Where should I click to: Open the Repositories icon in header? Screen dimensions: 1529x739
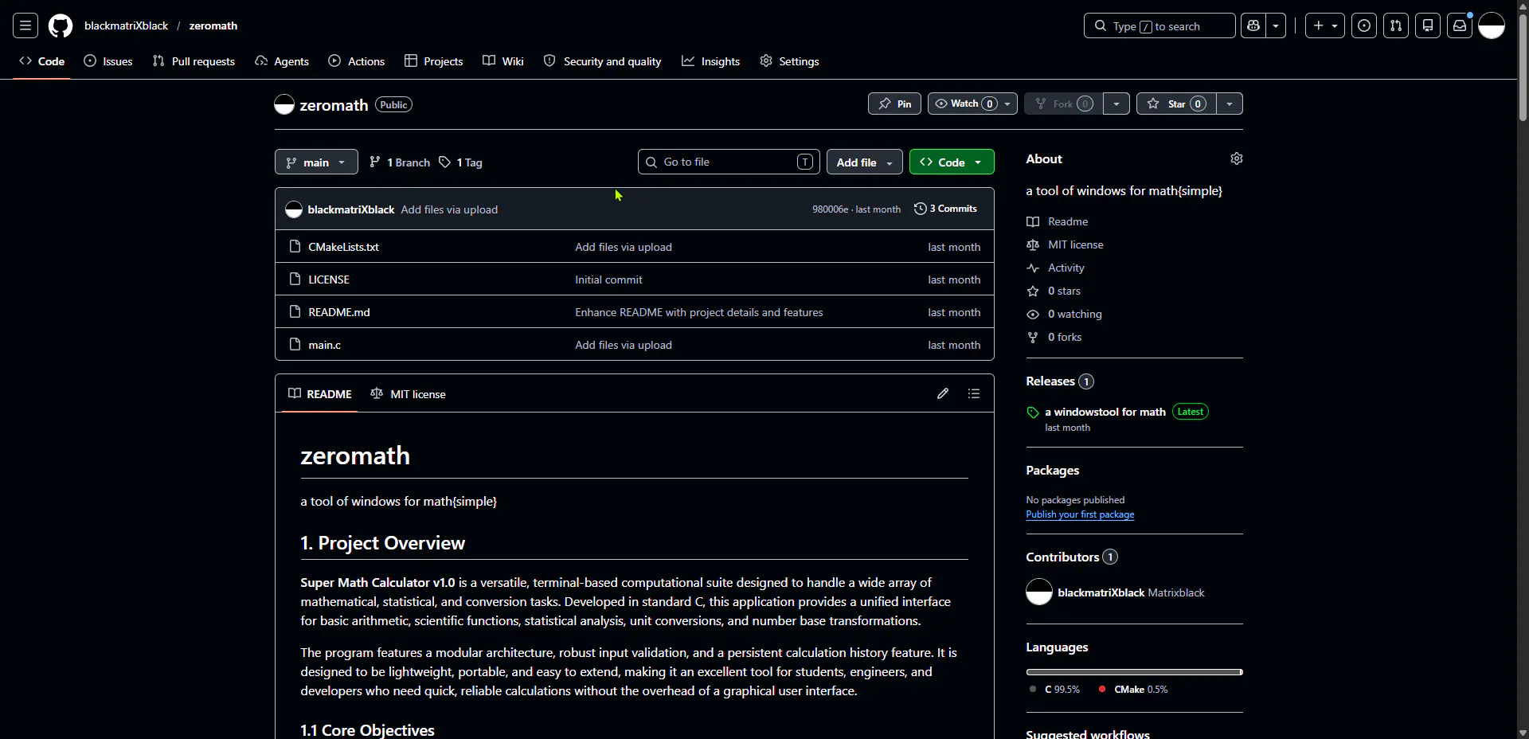(x=1428, y=25)
